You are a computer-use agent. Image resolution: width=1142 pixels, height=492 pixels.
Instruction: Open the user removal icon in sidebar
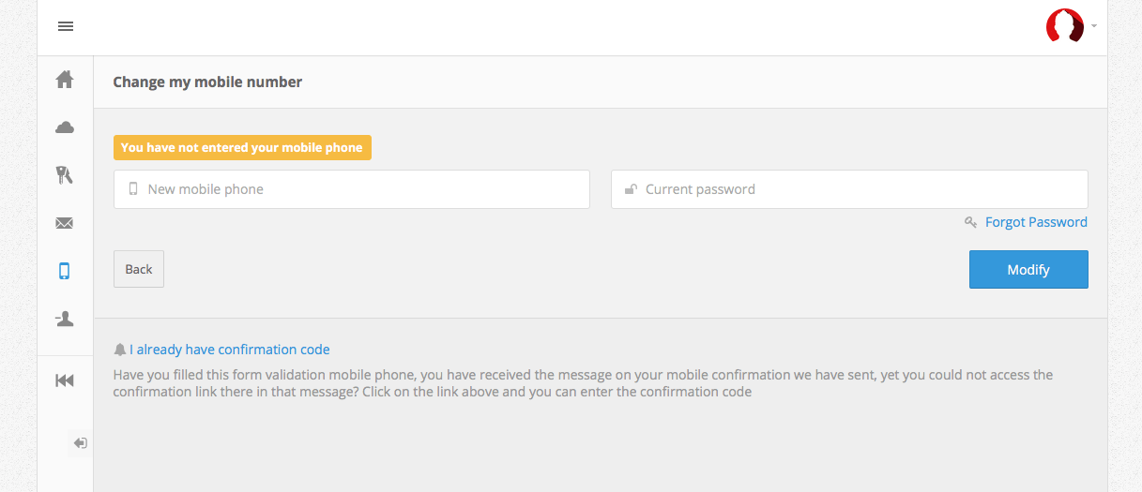[x=65, y=320]
